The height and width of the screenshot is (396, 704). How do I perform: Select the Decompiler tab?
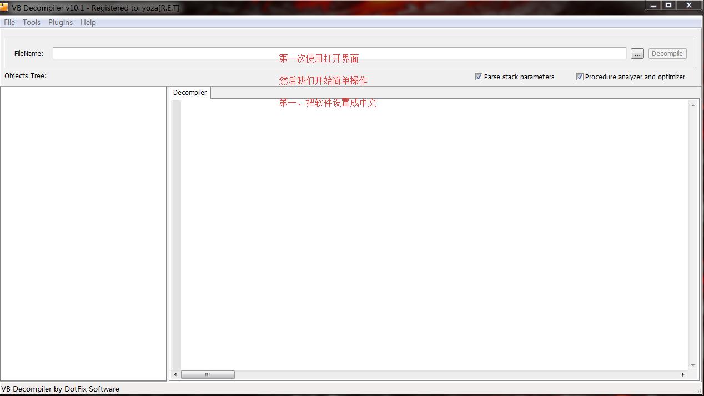tap(190, 93)
